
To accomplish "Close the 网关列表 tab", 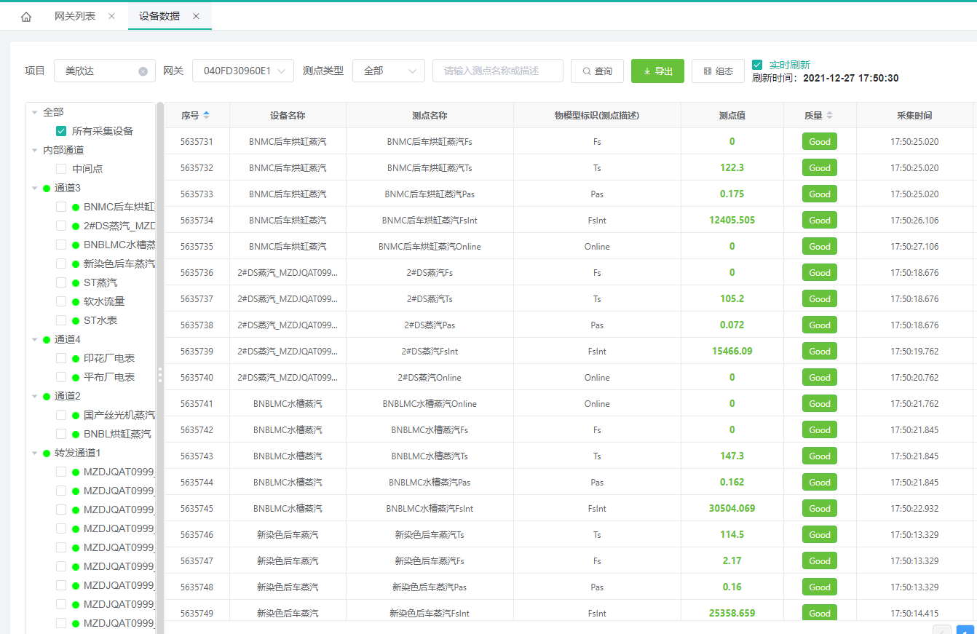I will tap(111, 16).
